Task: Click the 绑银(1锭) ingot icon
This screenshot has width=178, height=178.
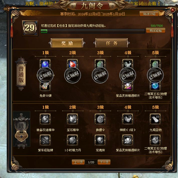Action: click(128, 119)
